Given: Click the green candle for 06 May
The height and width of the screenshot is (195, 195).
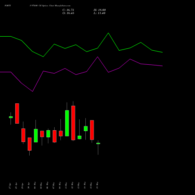Looking at the screenshot, I should [x=48, y=134].
